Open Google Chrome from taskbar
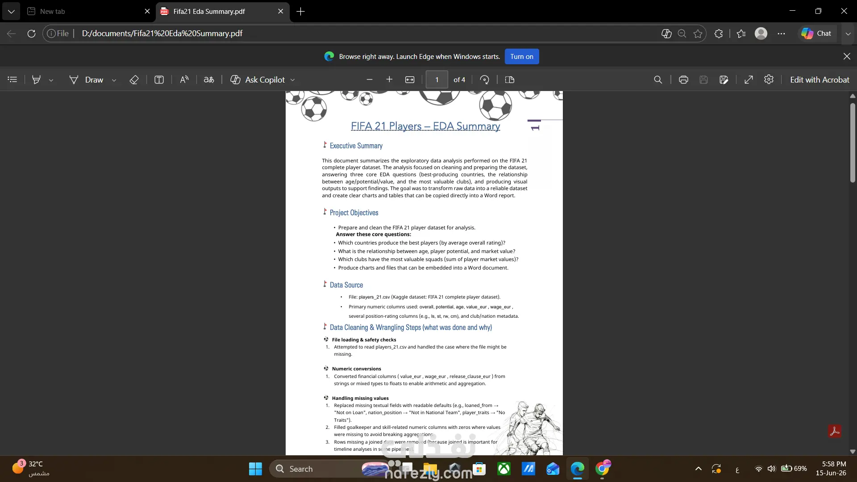Screen dimensions: 857x482 tap(602, 469)
